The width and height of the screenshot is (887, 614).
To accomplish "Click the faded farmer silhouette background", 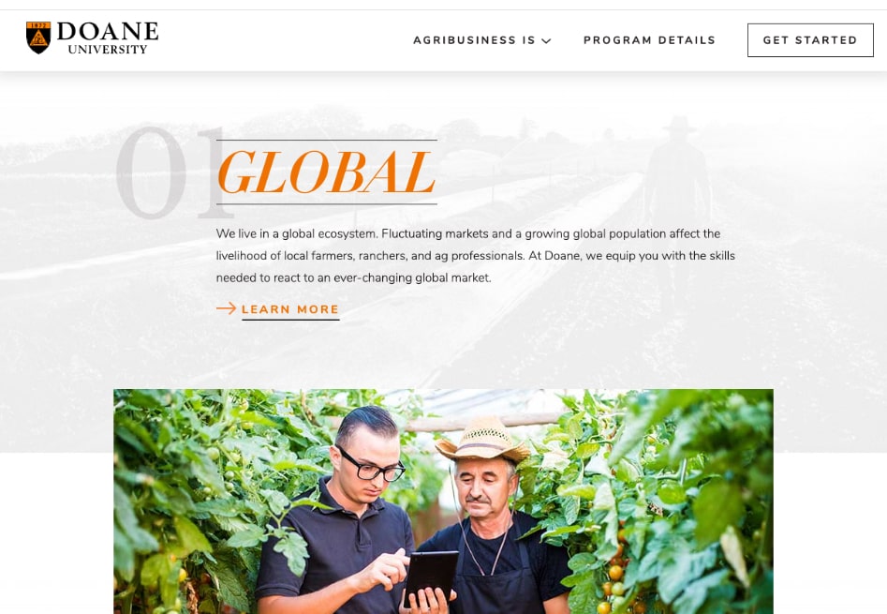I will 677,175.
